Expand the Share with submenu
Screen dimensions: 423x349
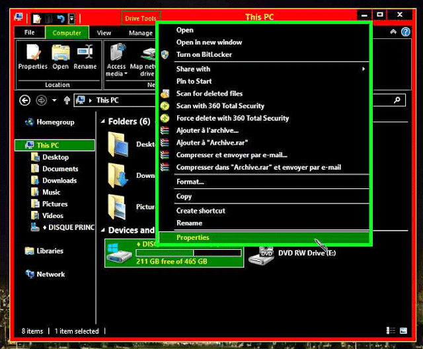coord(264,69)
